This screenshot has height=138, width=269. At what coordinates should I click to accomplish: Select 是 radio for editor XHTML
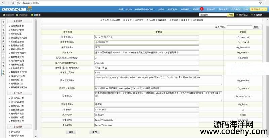[97, 67]
